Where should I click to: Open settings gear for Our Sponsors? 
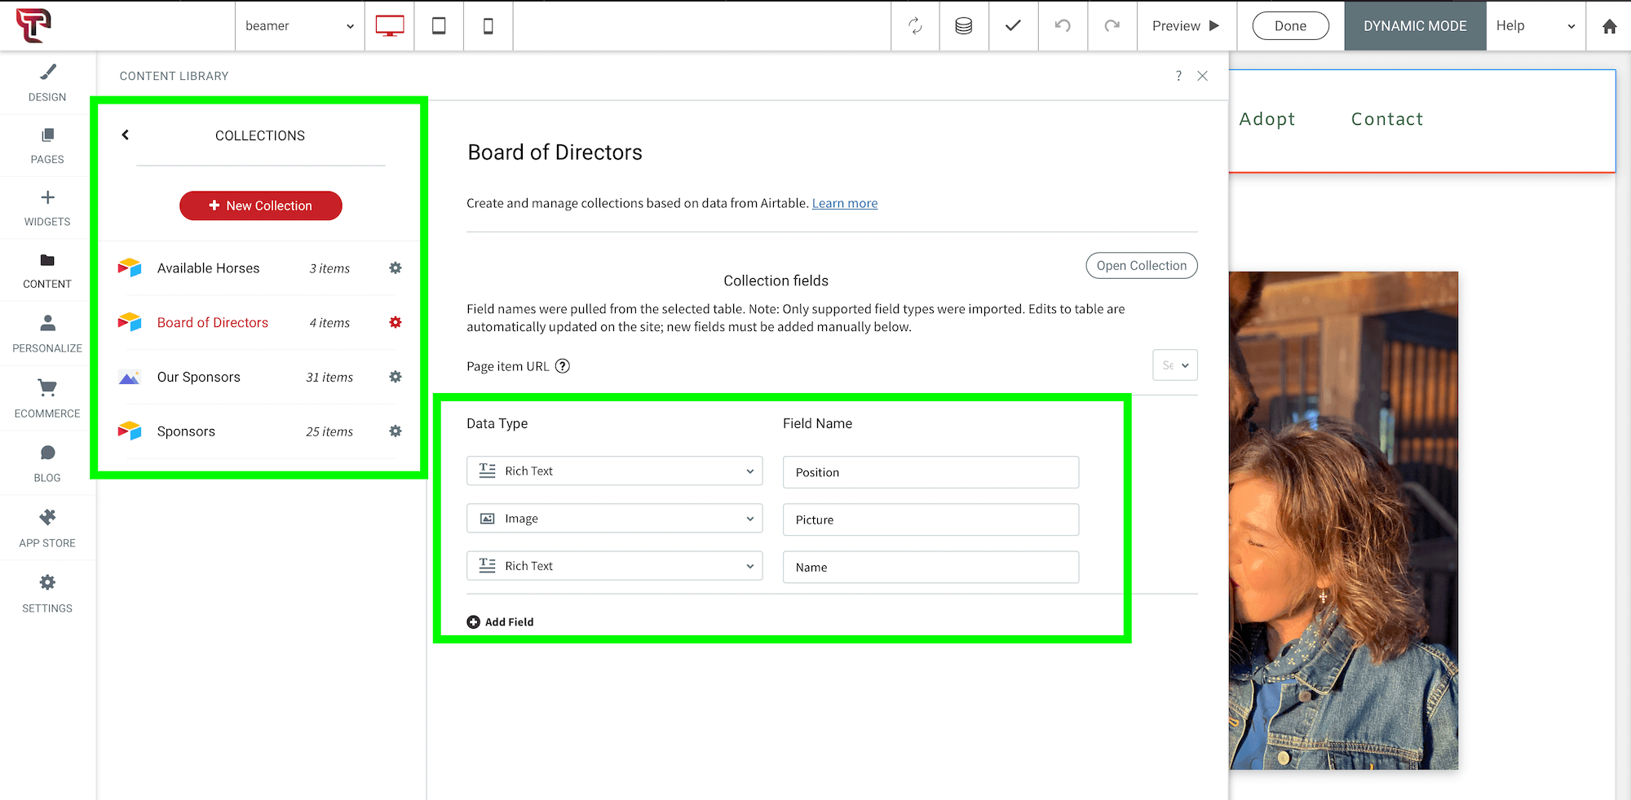[396, 377]
